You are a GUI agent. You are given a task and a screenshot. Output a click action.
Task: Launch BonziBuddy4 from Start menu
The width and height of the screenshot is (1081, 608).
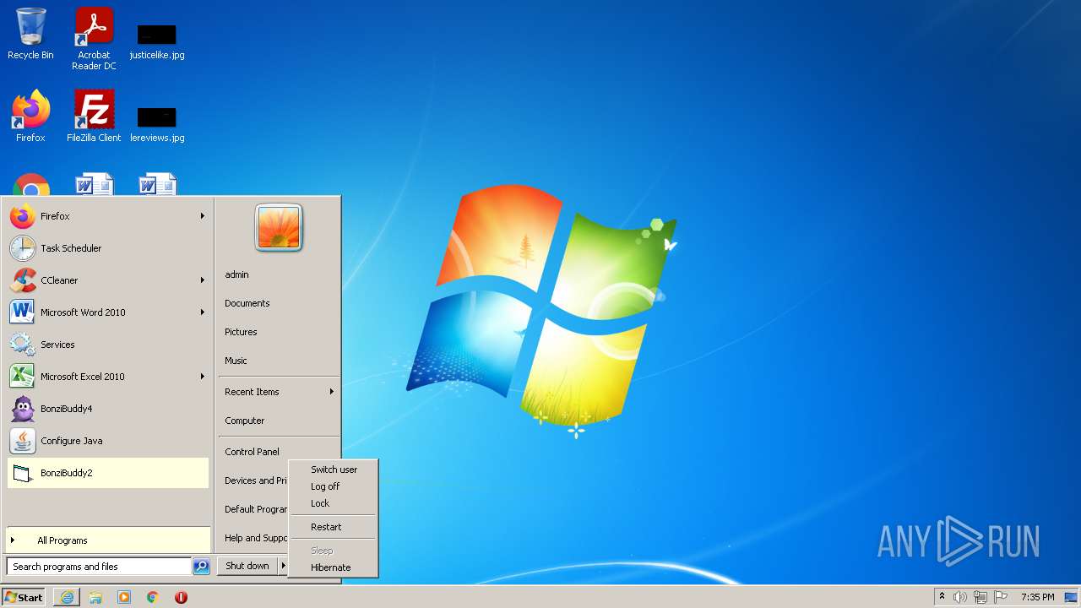108,409
